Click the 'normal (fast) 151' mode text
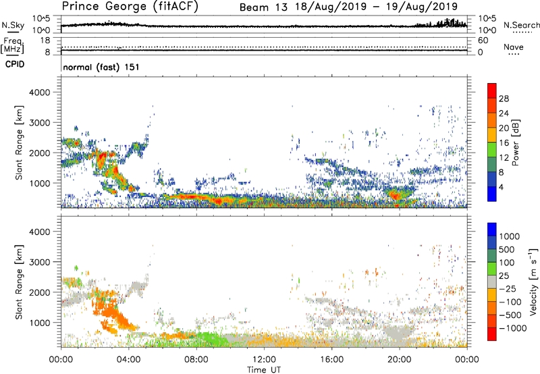The width and height of the screenshot is (540, 374). (x=101, y=67)
